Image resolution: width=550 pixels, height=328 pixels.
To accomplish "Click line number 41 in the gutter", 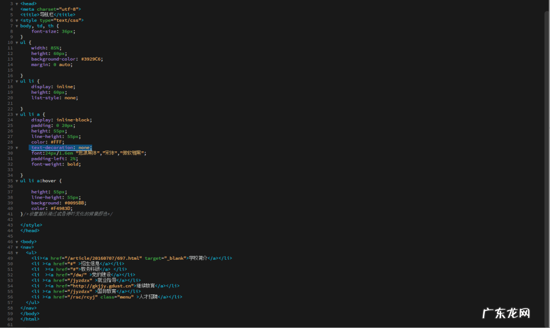I will coord(10,214).
